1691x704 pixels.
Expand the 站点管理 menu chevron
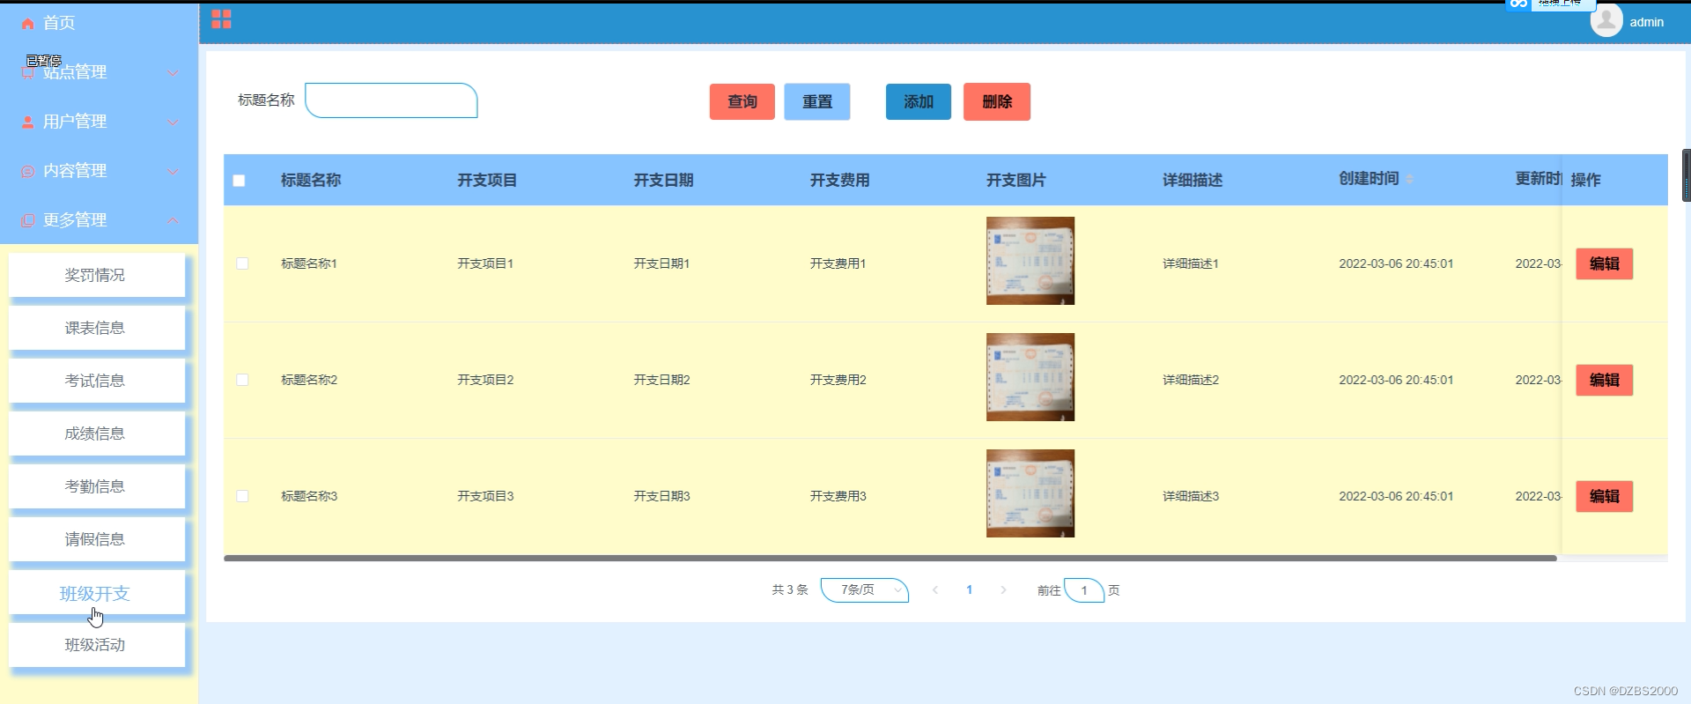pos(173,73)
